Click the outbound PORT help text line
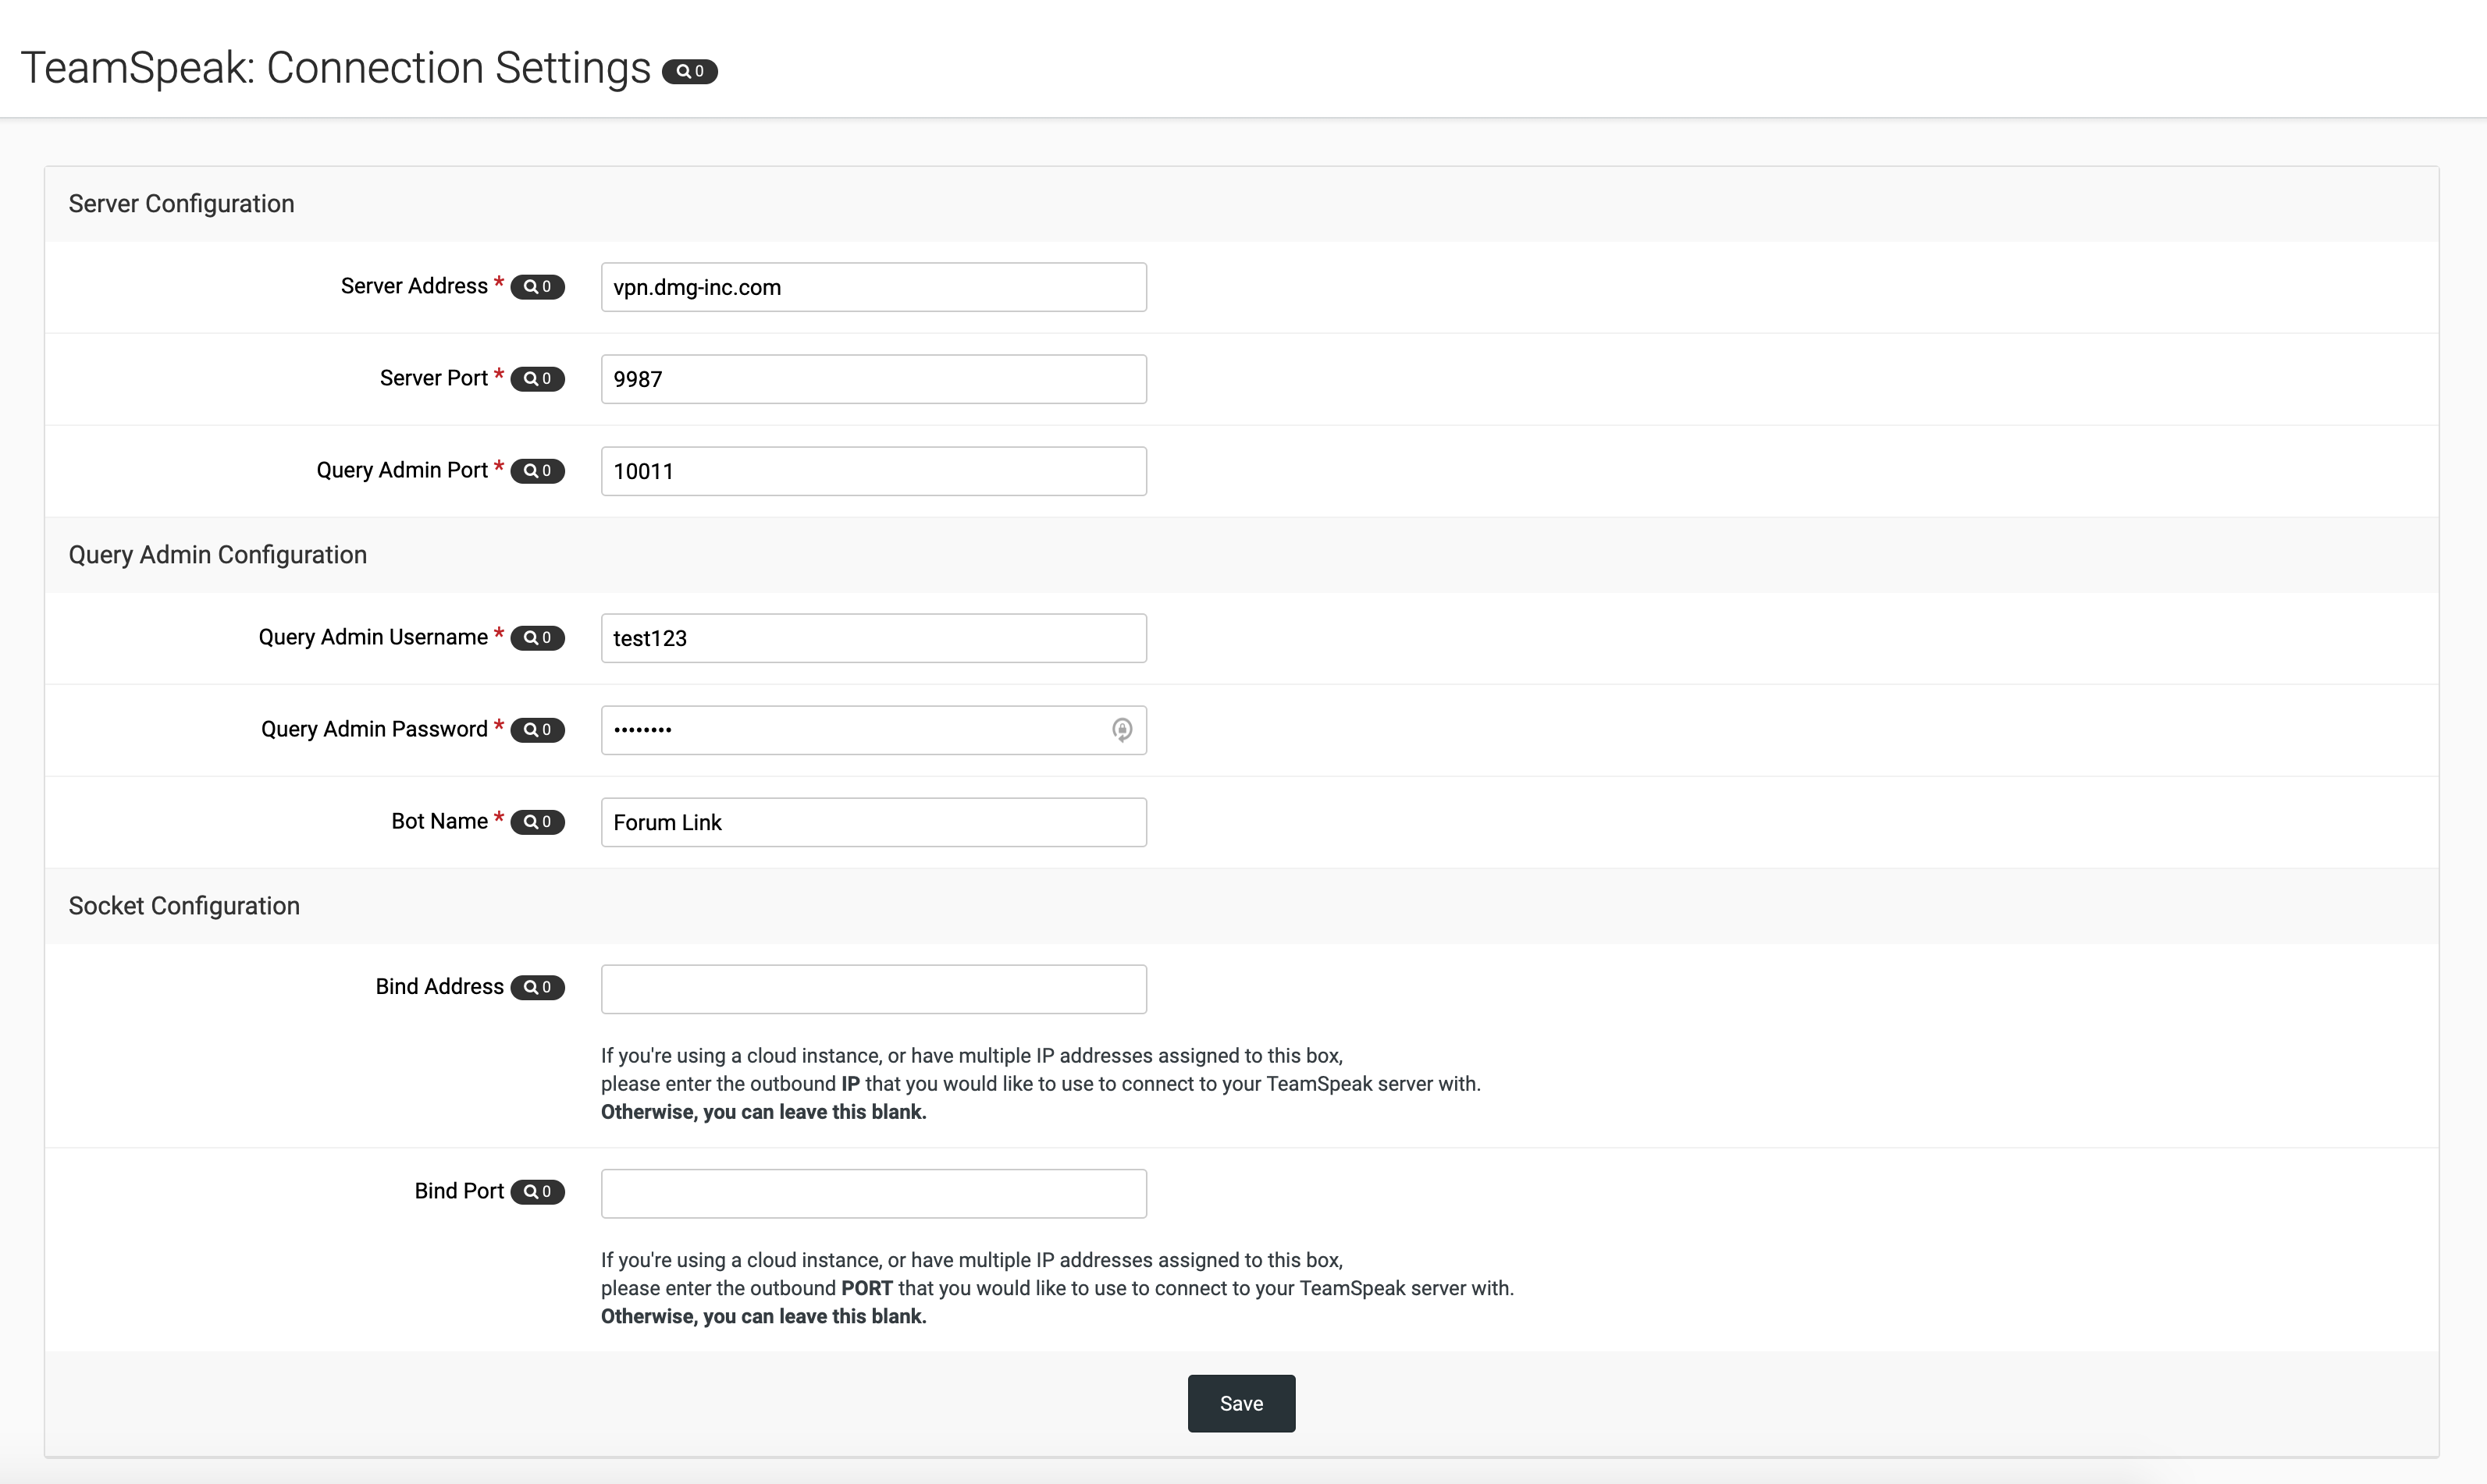This screenshot has height=1484, width=2487. pyautogui.click(x=1058, y=1288)
